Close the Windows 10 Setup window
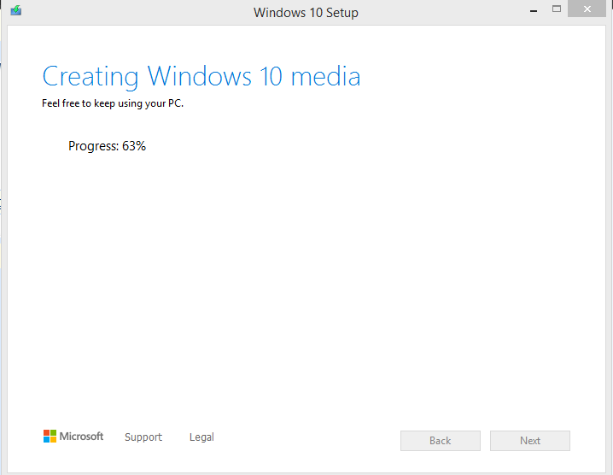Image resolution: width=613 pixels, height=475 pixels. tap(587, 9)
